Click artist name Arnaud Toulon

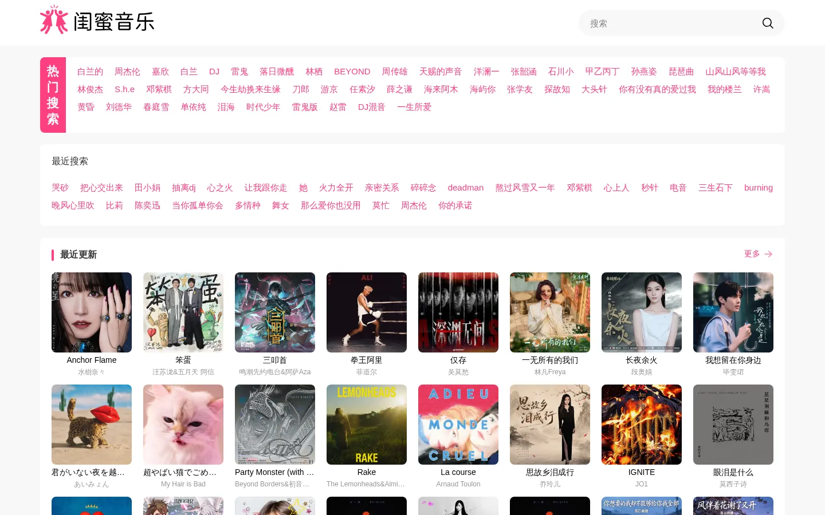point(458,484)
